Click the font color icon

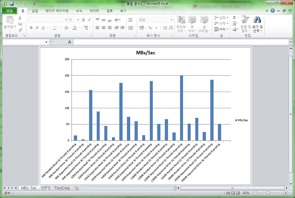[x=74, y=28]
